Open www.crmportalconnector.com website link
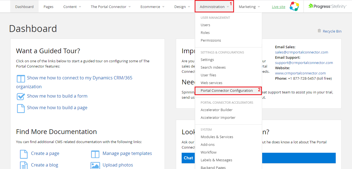This screenshot has width=352, height=169. 300,73
